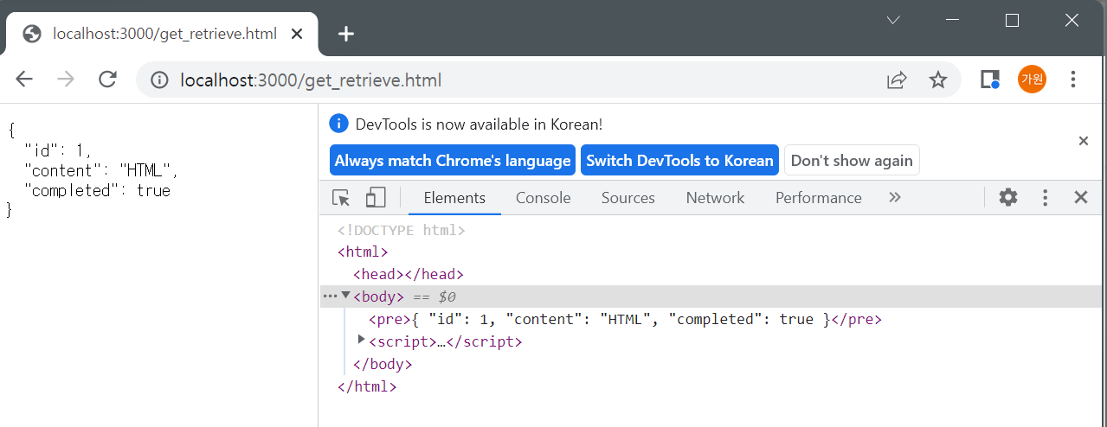1107x427 pixels.
Task: Open DevTools customize three-dot menu
Action: tap(1046, 197)
